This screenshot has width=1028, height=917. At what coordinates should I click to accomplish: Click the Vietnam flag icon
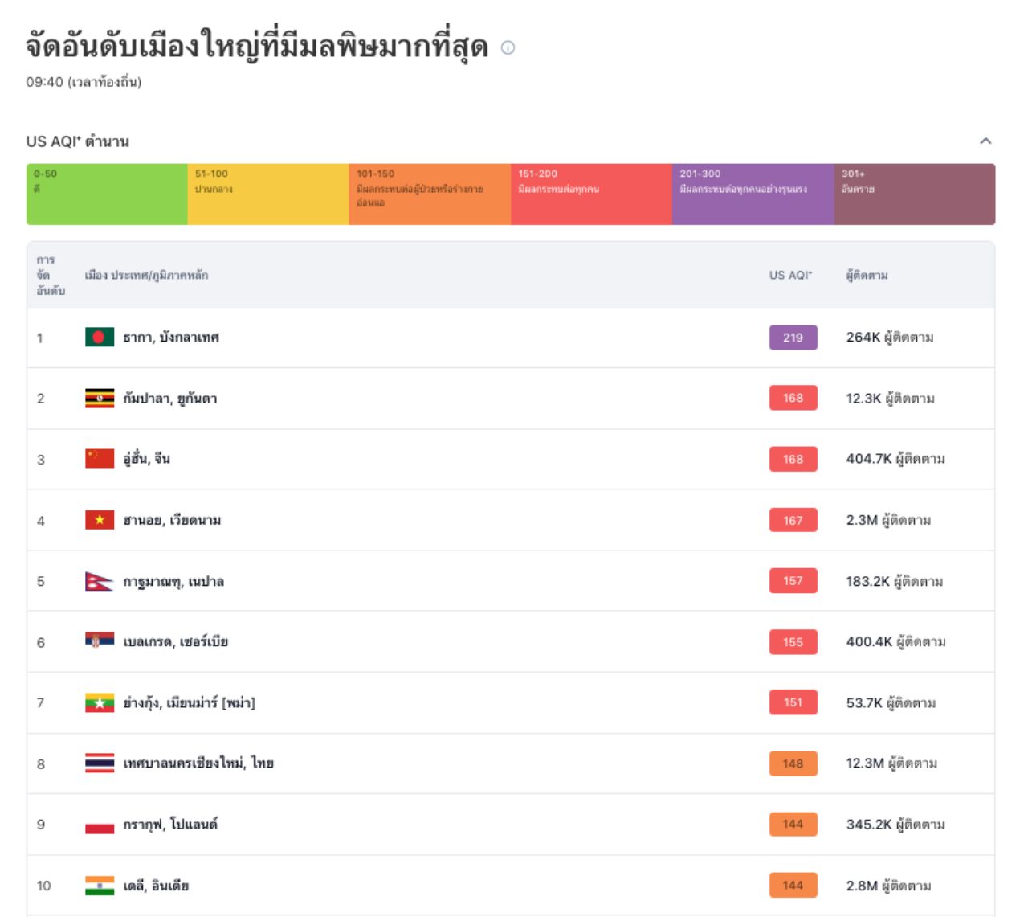(100, 520)
